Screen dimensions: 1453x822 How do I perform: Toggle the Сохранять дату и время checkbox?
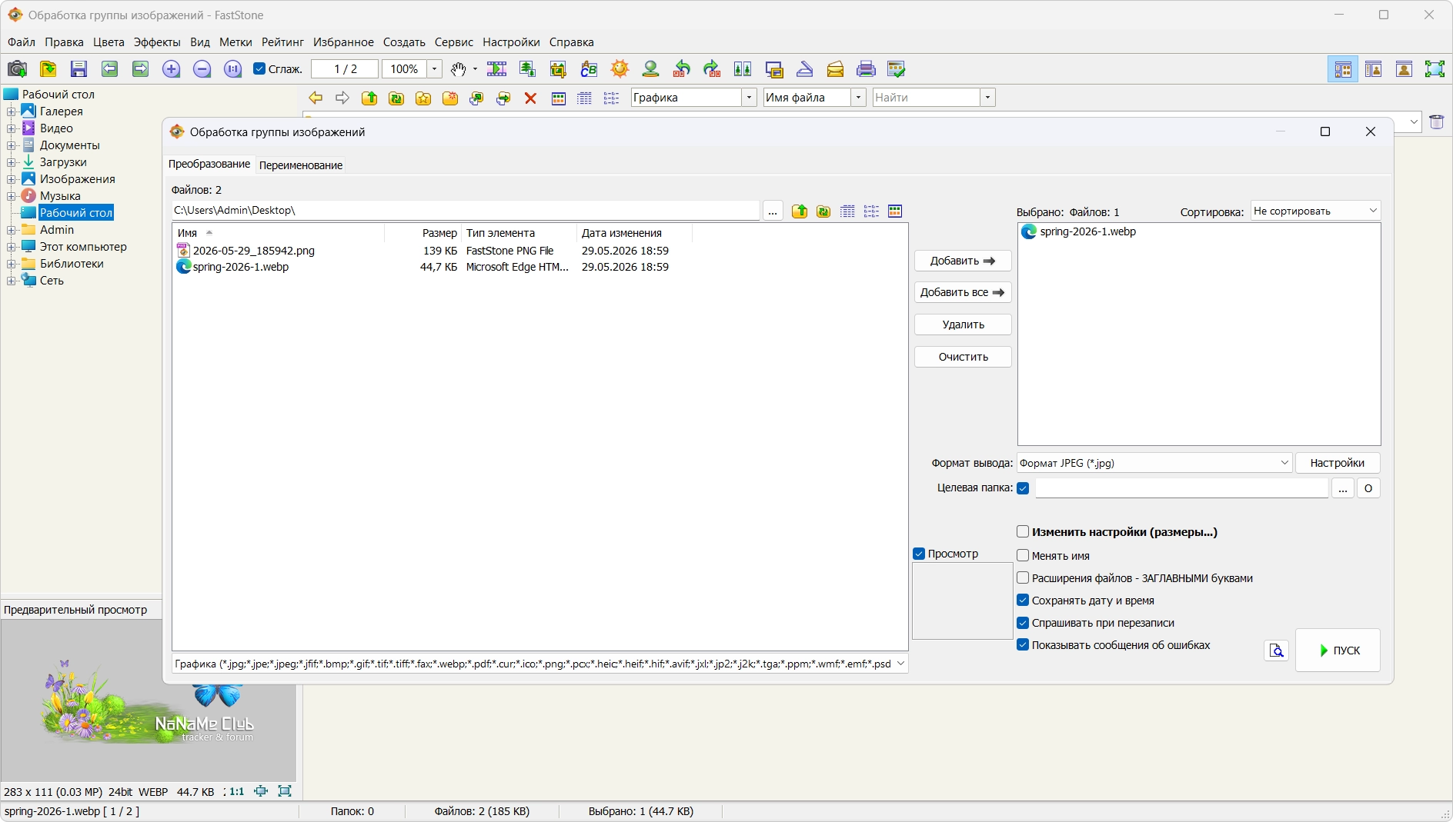pos(1023,601)
